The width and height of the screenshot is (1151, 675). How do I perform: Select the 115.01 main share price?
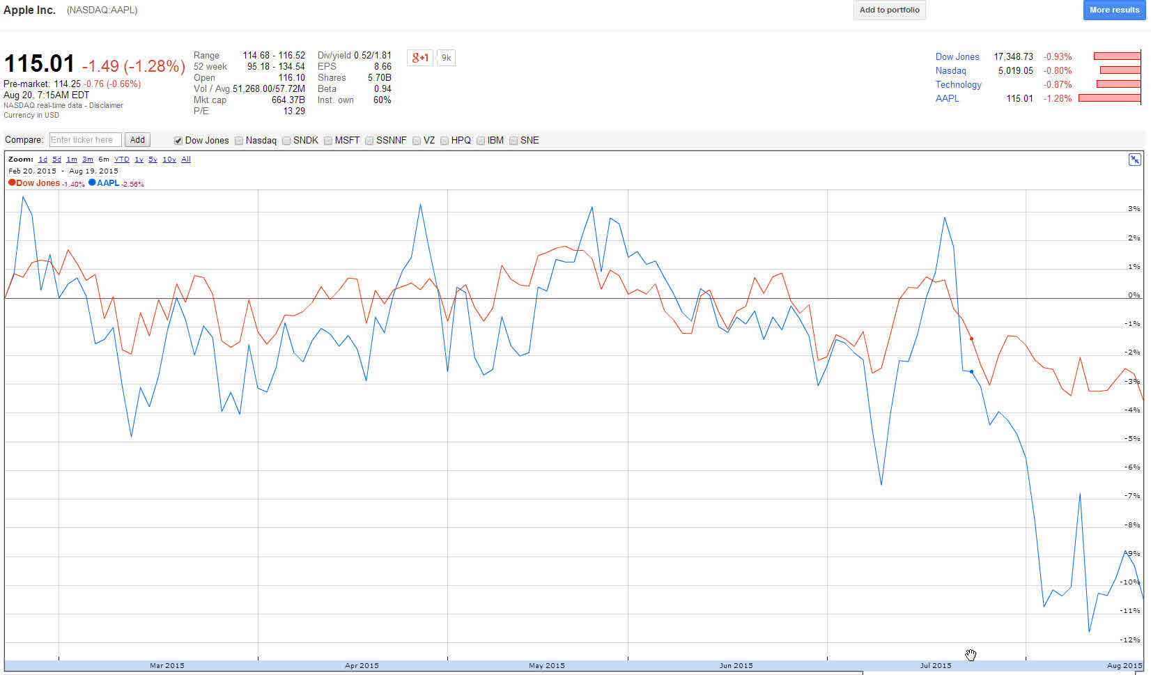click(39, 64)
